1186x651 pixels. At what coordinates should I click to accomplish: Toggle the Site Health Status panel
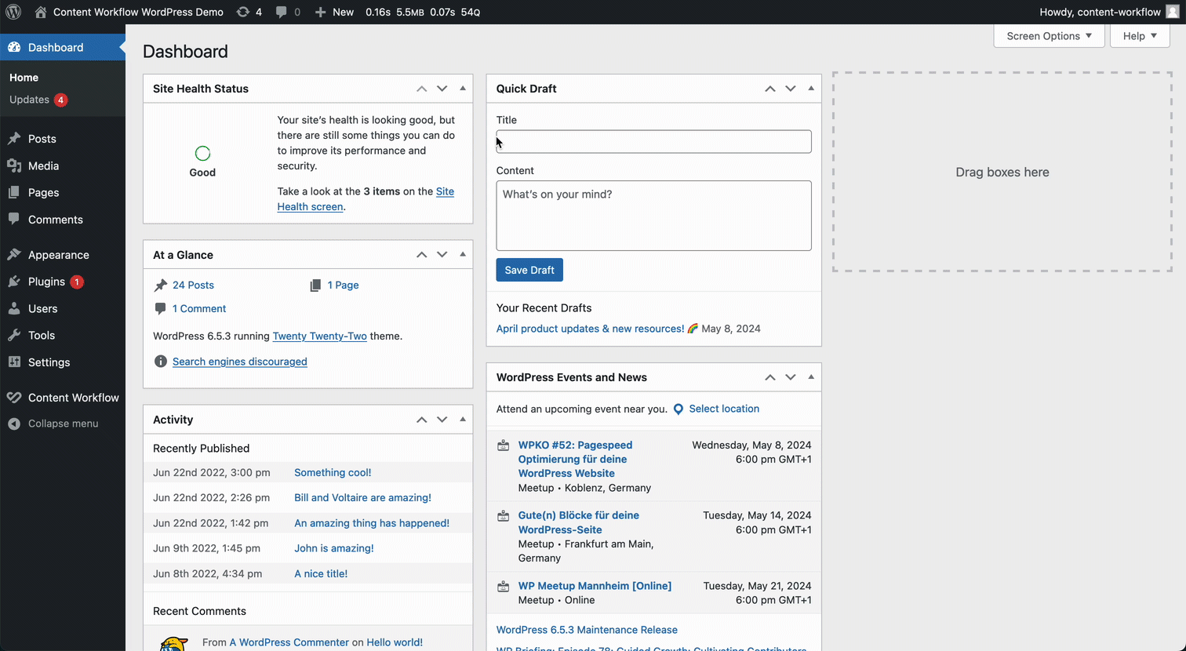pos(463,89)
